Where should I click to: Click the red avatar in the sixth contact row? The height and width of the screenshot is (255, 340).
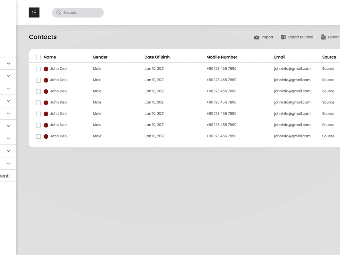tap(46, 125)
